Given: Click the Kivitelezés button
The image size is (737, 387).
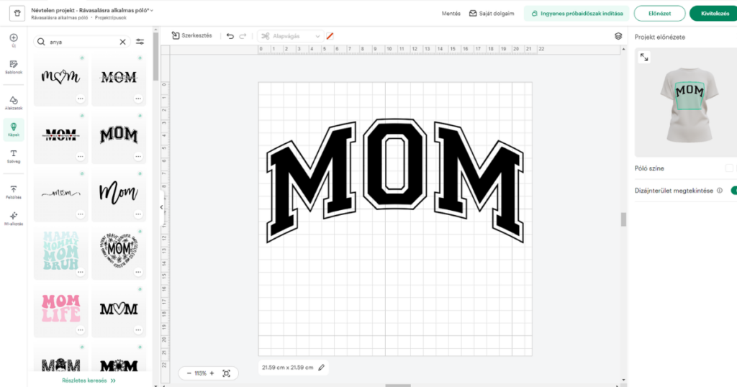Looking at the screenshot, I should pyautogui.click(x=713, y=13).
